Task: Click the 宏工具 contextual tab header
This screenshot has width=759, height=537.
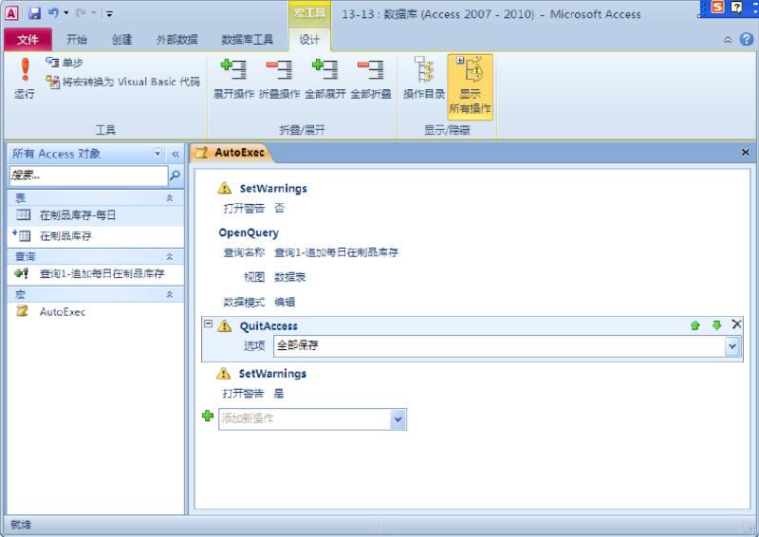Action: tap(309, 13)
